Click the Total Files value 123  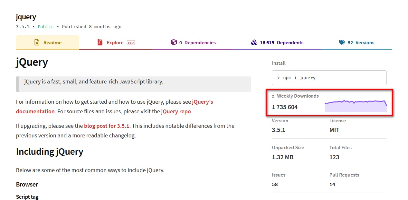(x=334, y=157)
